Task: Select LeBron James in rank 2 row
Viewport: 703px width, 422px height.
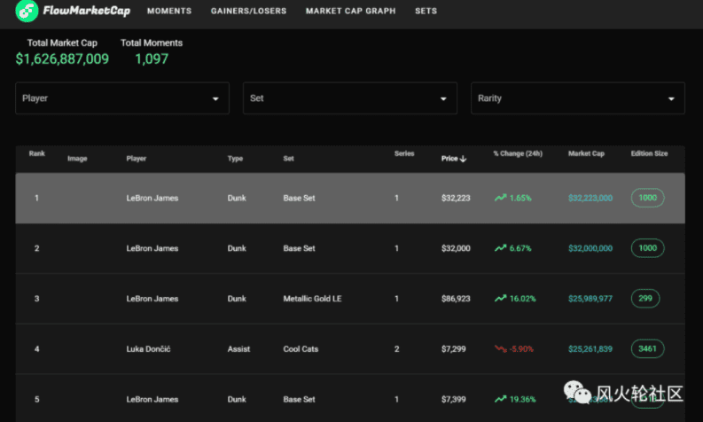Action: pyautogui.click(x=152, y=248)
